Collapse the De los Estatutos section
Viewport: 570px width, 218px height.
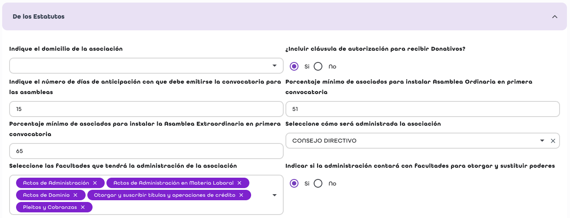[554, 16]
